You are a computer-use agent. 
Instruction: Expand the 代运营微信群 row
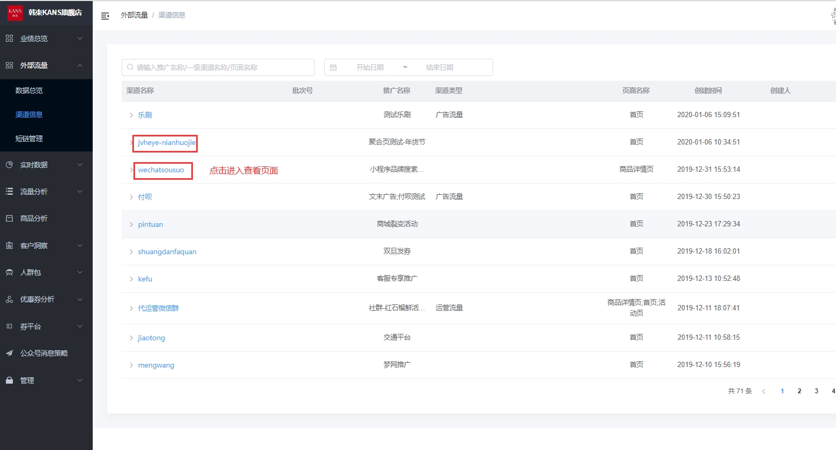(131, 308)
